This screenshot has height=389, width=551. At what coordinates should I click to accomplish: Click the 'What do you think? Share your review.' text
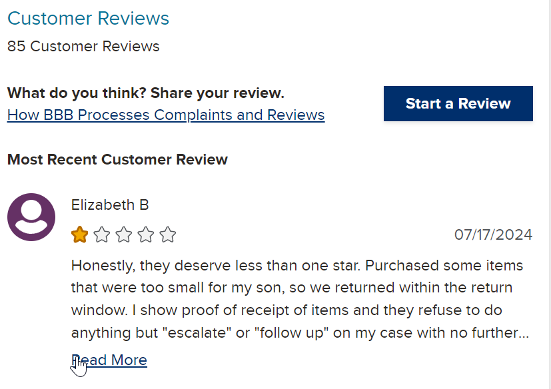pyautogui.click(x=146, y=93)
